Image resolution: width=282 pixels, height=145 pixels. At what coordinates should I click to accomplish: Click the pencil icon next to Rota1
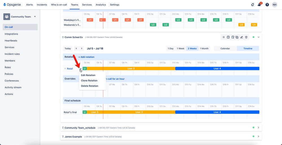80,69
